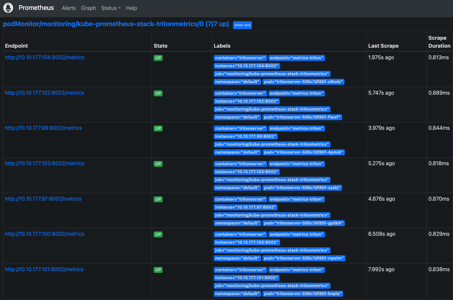Image resolution: width=453 pixels, height=300 pixels.
Task: Open the Prometheus home title link
Action: (x=36, y=8)
